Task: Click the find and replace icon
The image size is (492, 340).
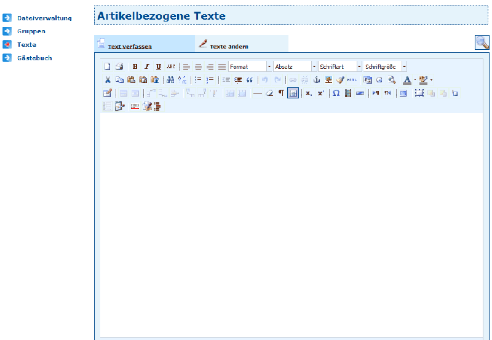Action: pos(182,80)
